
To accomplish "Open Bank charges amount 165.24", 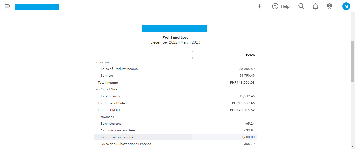I will click(x=249, y=124).
